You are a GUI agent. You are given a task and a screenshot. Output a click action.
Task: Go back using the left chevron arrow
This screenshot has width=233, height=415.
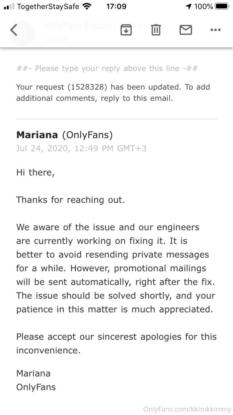(14, 30)
